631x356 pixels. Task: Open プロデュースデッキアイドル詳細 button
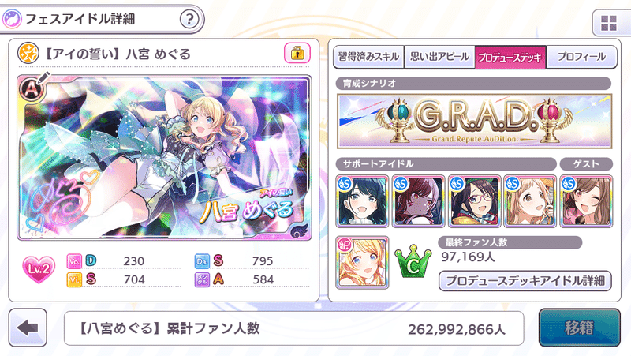[525, 280]
